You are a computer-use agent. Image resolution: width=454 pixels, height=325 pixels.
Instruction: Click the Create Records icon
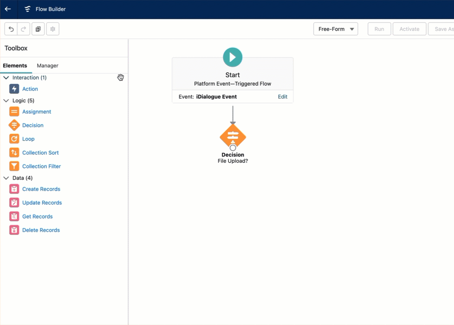tap(14, 189)
